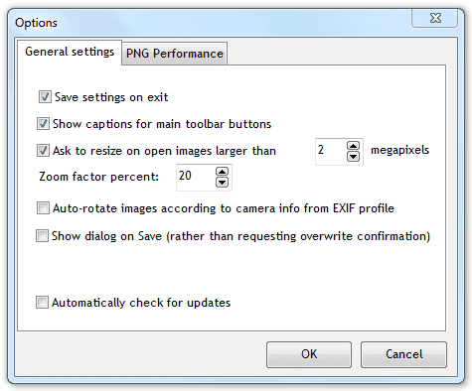Click the megapixels number input field
The width and height of the screenshot is (472, 391).
tap(330, 151)
